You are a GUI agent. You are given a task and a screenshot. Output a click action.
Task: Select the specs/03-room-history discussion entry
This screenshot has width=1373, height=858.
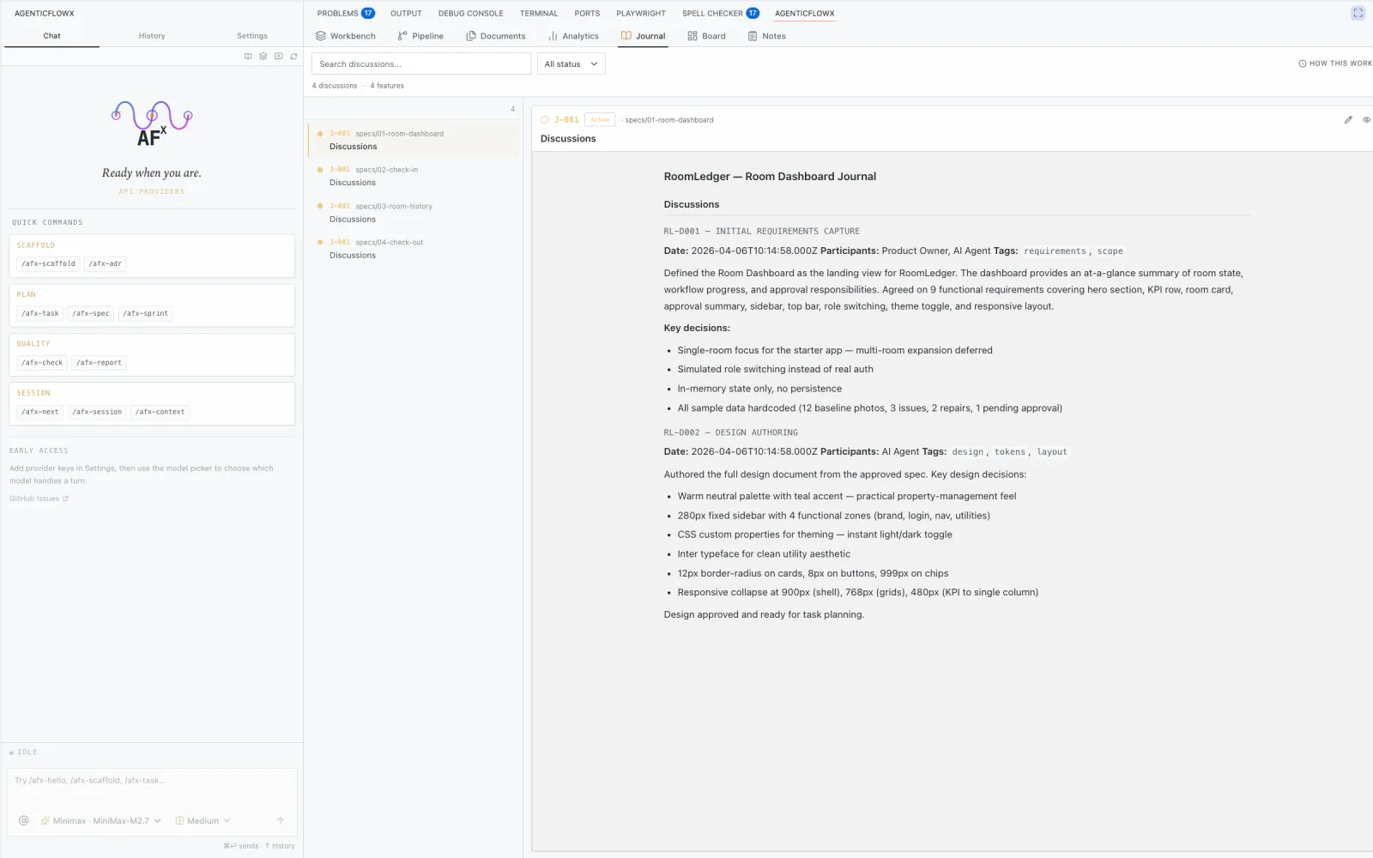coord(413,213)
